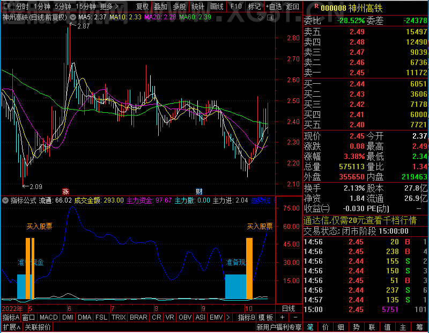
Task: Click the diamond icon on the main chart header
Action: tap(261, 18)
